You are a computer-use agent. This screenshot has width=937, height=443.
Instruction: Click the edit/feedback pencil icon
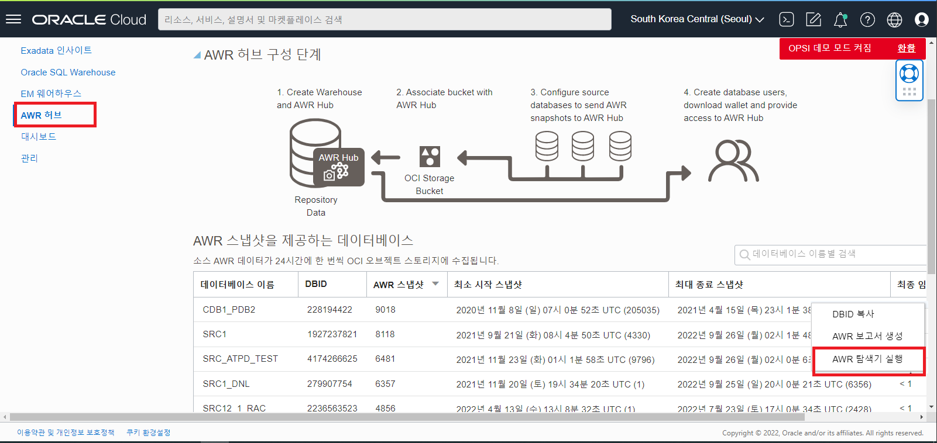pos(814,19)
